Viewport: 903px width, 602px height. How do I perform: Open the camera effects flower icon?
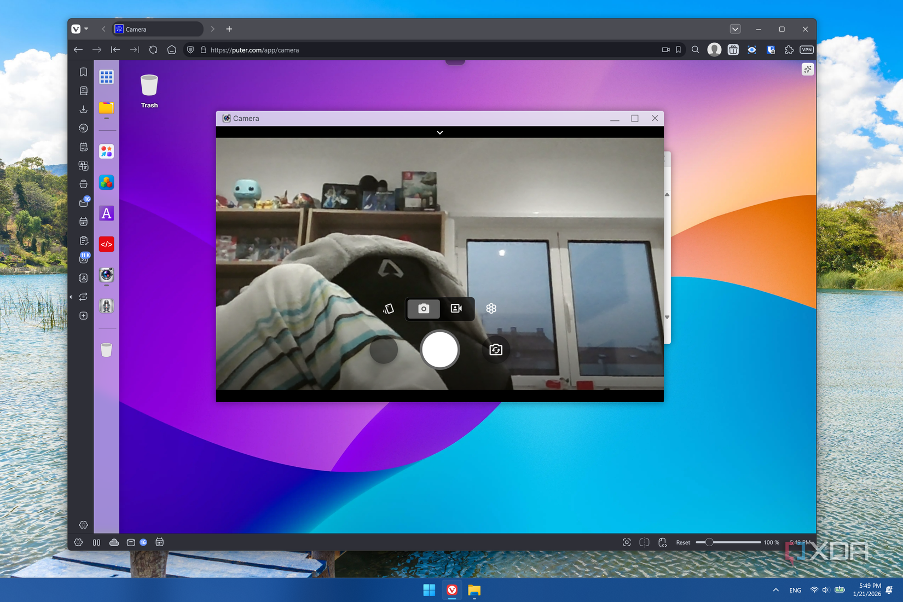tap(491, 309)
